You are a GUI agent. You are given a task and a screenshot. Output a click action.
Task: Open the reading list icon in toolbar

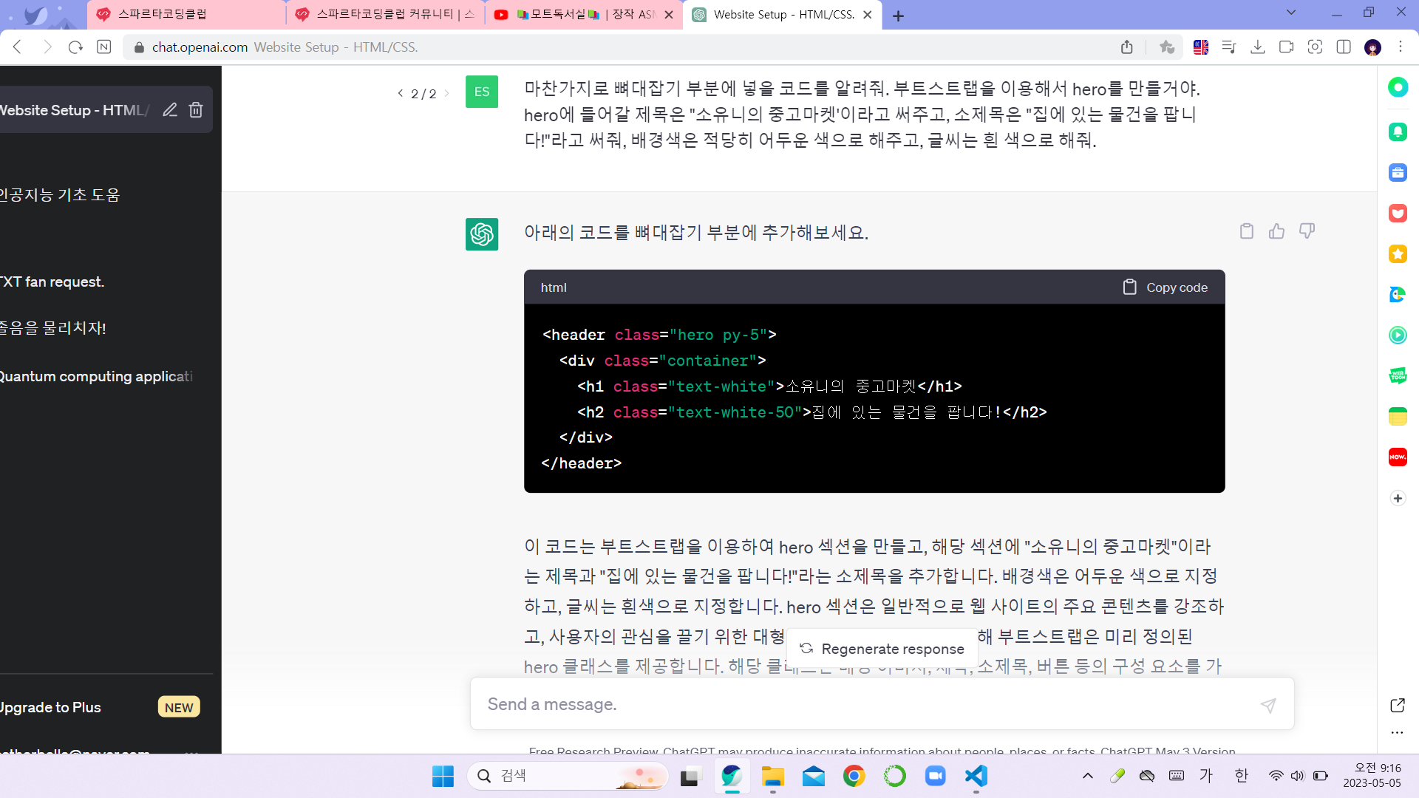1229,47
